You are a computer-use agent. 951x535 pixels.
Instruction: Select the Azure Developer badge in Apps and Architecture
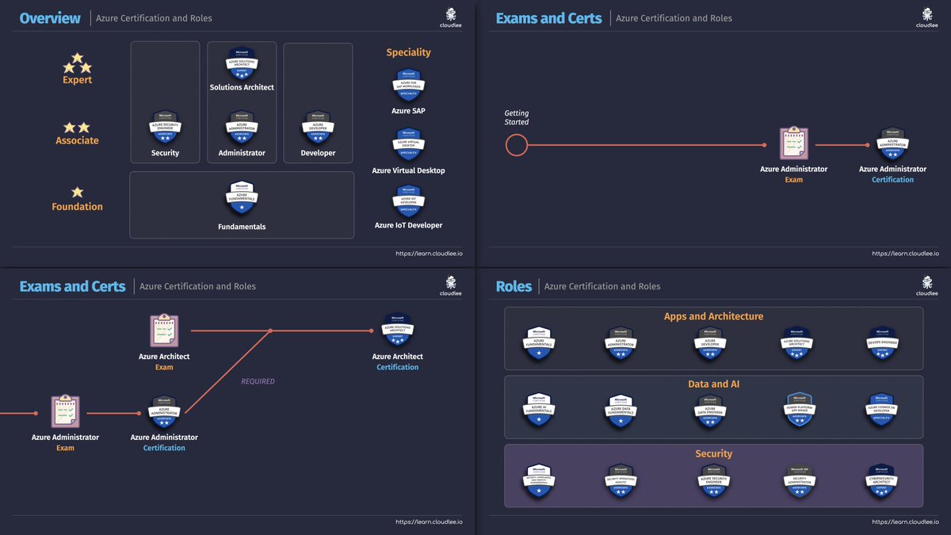pos(709,343)
